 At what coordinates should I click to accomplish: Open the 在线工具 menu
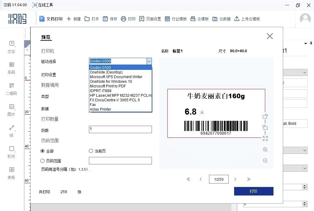pyautogui.click(x=43, y=5)
